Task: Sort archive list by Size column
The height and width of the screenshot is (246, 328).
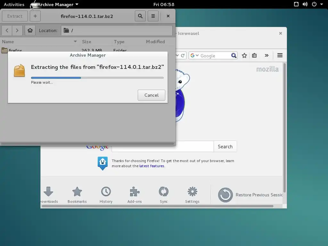Action: tap(96, 42)
